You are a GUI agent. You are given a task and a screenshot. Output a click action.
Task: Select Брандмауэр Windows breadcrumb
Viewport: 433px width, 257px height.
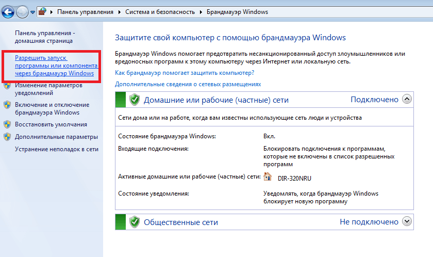(237, 12)
